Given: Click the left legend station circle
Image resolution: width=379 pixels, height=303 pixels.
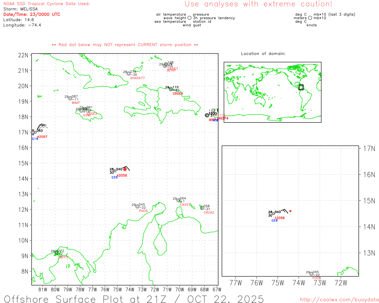Looking at the screenshot, I should click(189, 18).
